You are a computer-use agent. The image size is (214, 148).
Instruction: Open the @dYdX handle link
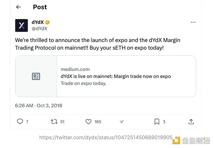[39, 28]
